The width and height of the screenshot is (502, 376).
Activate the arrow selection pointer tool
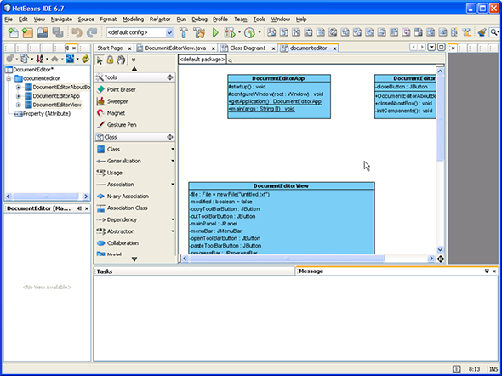tap(100, 60)
